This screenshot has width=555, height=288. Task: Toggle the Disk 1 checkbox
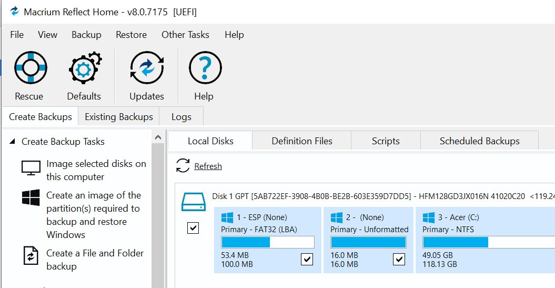pos(193,228)
